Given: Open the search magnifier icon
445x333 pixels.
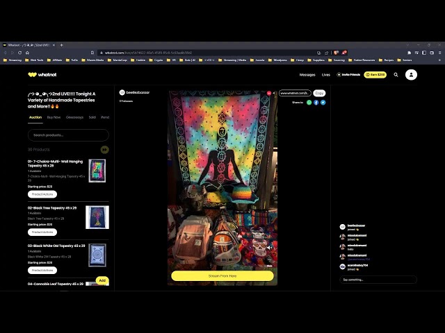Looking at the screenshot, I should point(396,75).
